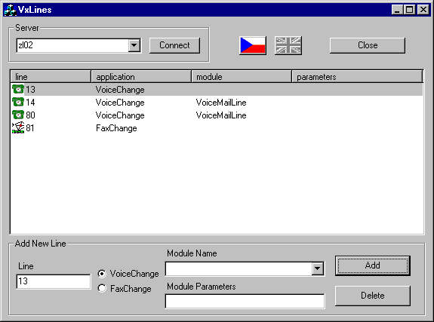This screenshot has width=434, height=322.
Task: Focus the Module Parameters text field
Action: tap(245, 301)
